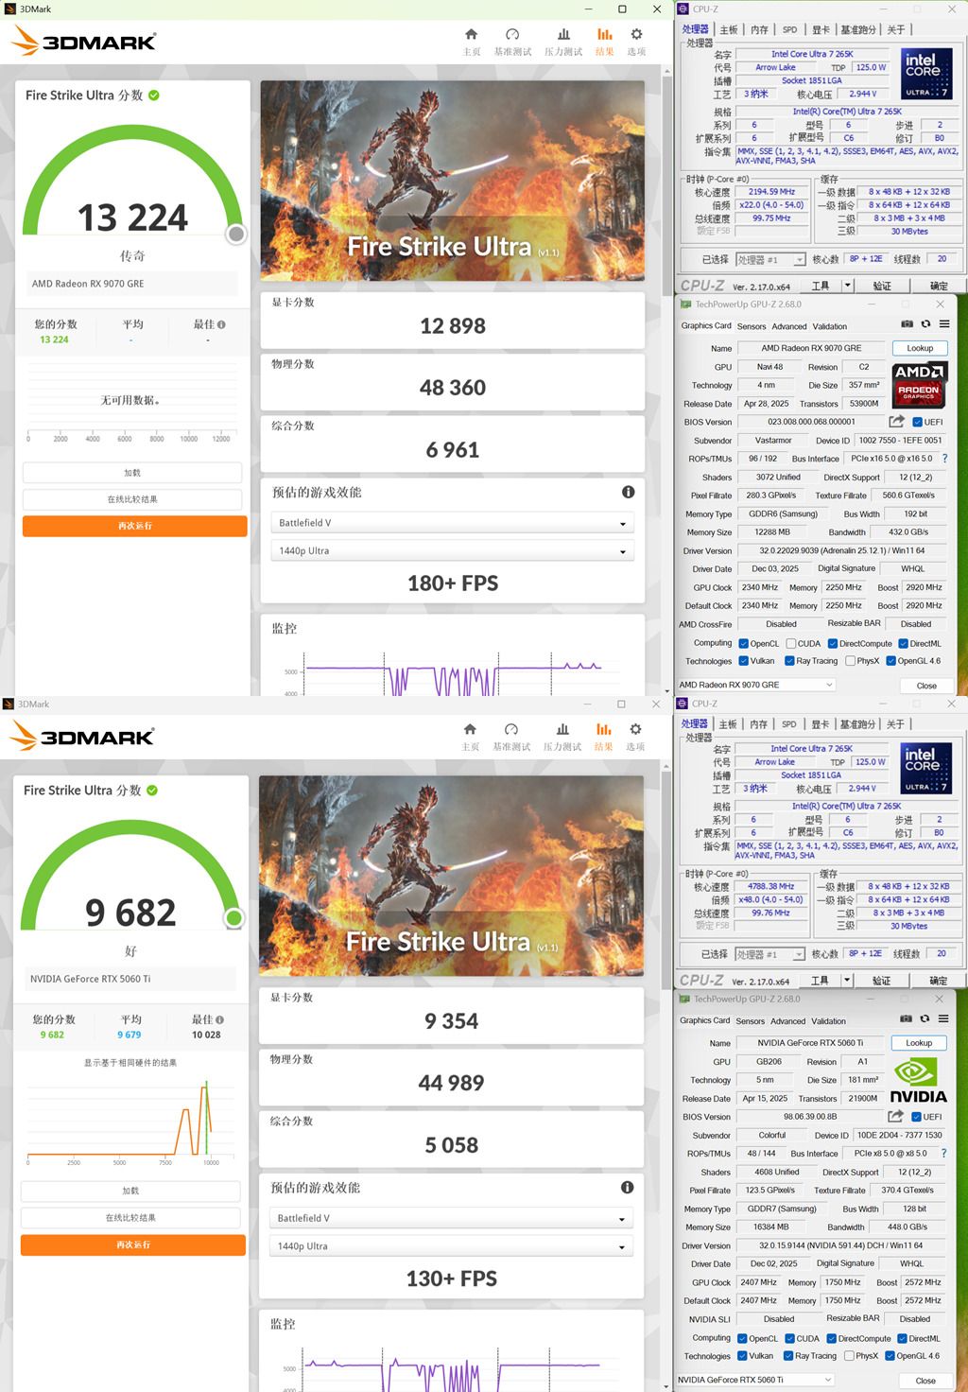Viewport: 968px width, 1392px height.
Task: Open Benchmarks icon in 3DMark window scoring 9 682
Action: 511,730
